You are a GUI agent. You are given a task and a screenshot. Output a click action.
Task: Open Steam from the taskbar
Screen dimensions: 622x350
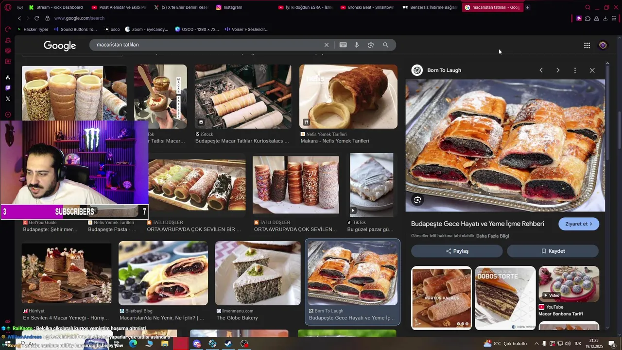click(x=228, y=344)
